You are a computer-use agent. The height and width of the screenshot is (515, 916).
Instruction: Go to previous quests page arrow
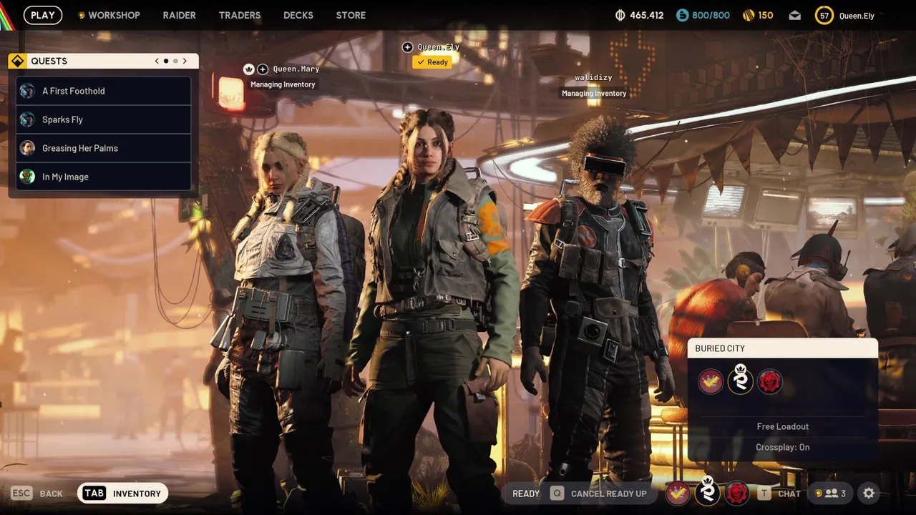coord(157,61)
